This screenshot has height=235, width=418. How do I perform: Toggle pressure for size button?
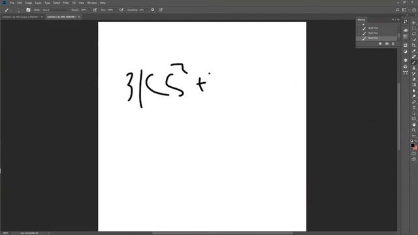[x=161, y=10]
